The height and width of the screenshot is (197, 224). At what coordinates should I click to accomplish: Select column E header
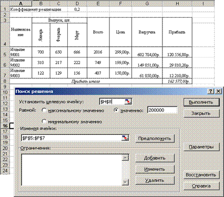tap(98, 4)
